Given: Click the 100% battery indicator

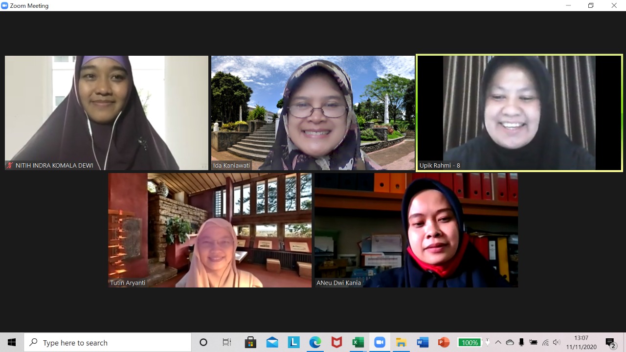Looking at the screenshot, I should click(x=469, y=343).
